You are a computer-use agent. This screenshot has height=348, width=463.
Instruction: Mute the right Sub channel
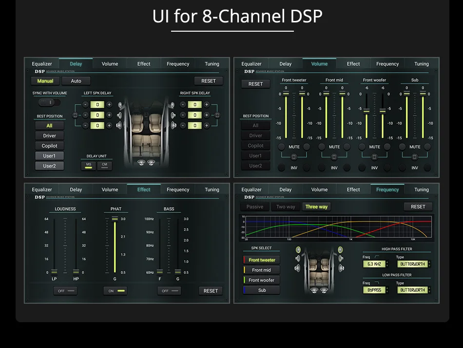[427, 147]
